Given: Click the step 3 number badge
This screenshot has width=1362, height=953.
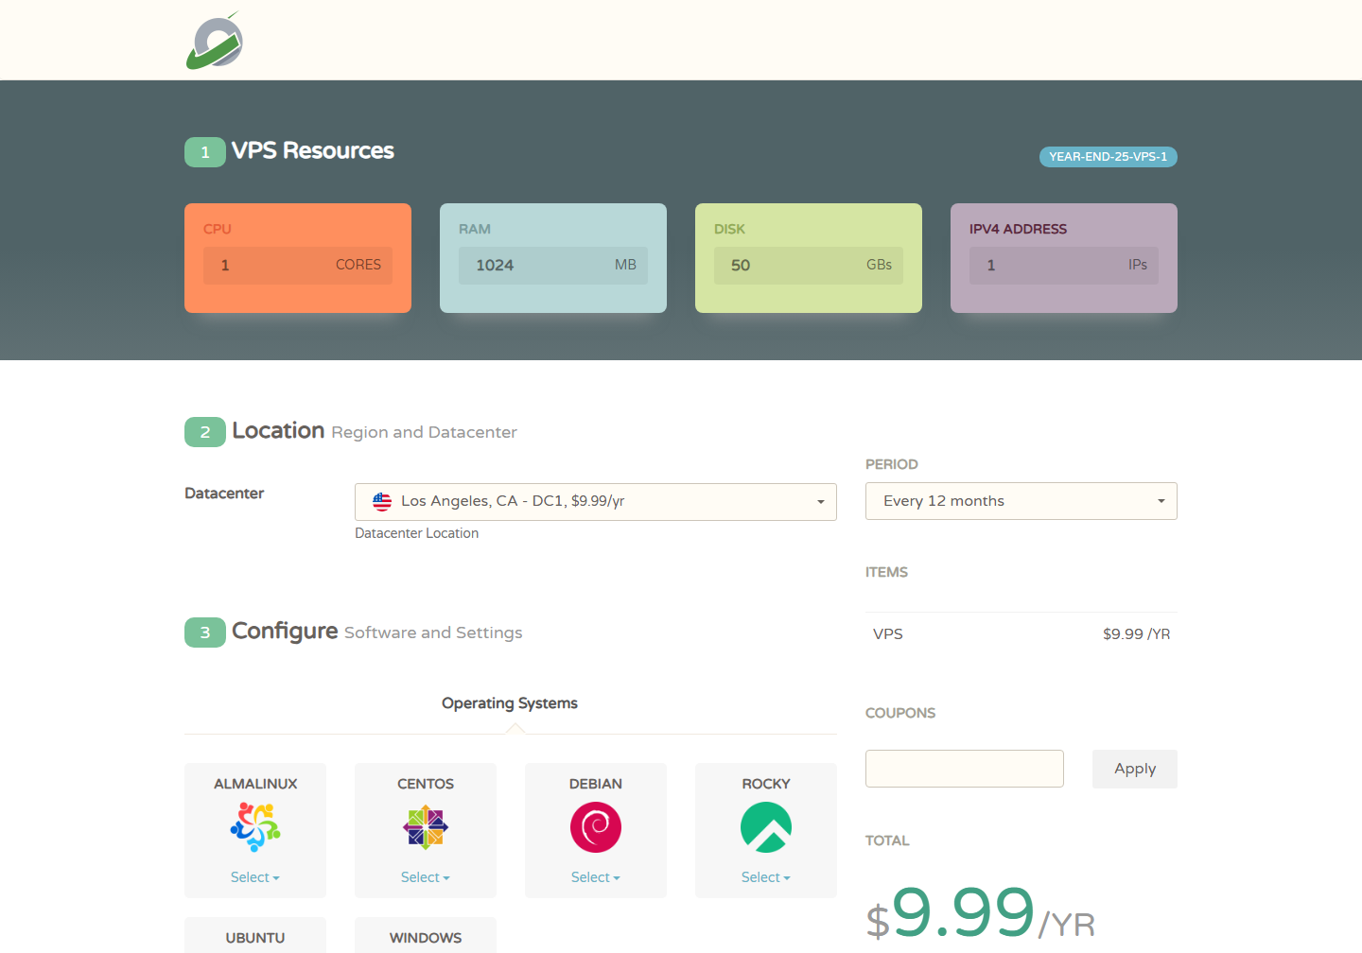Looking at the screenshot, I should tap(205, 632).
